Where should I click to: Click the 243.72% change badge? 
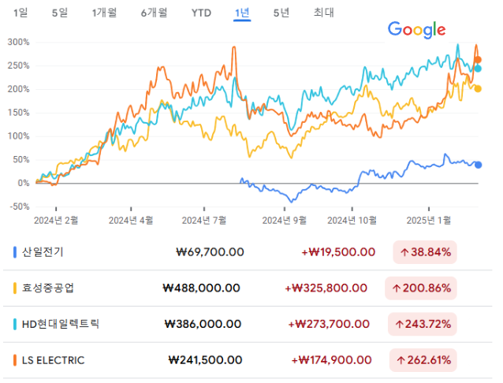tap(422, 324)
